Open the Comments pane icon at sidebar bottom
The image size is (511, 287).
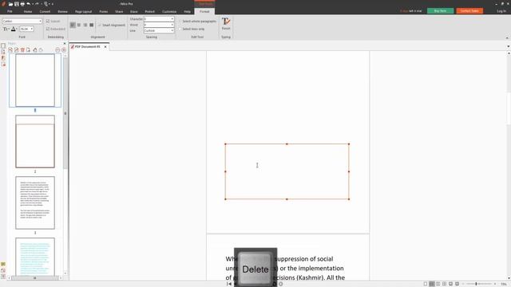tap(3, 264)
